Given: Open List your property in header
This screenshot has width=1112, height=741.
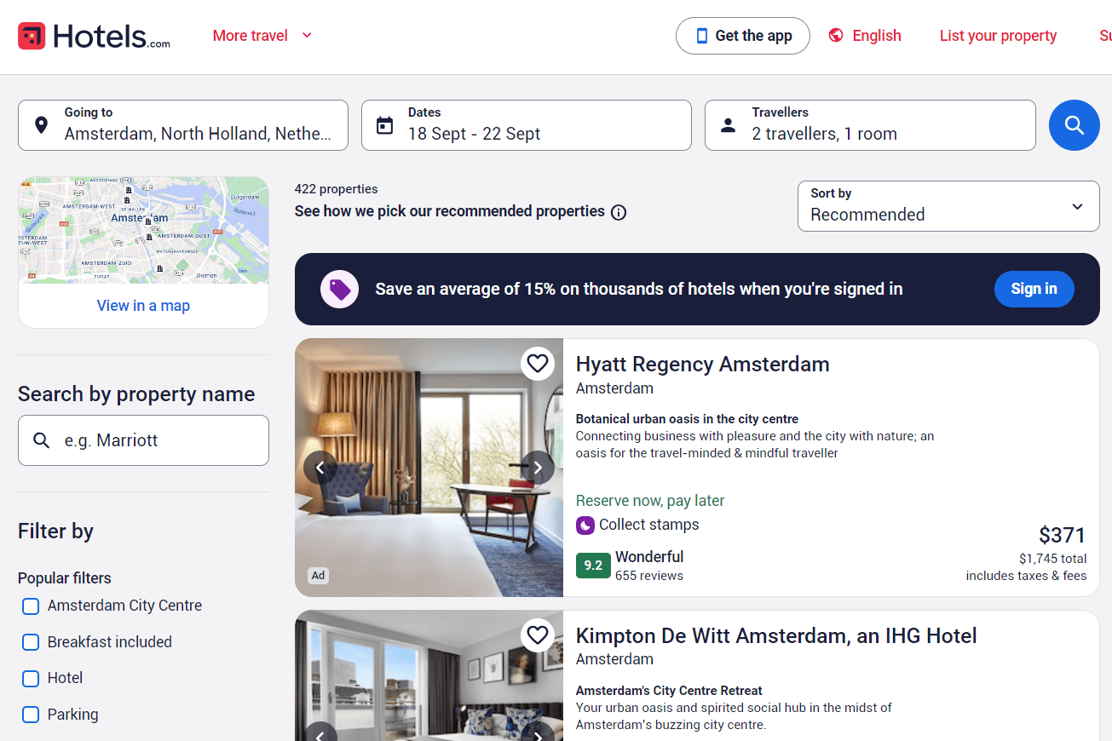Looking at the screenshot, I should [x=998, y=36].
